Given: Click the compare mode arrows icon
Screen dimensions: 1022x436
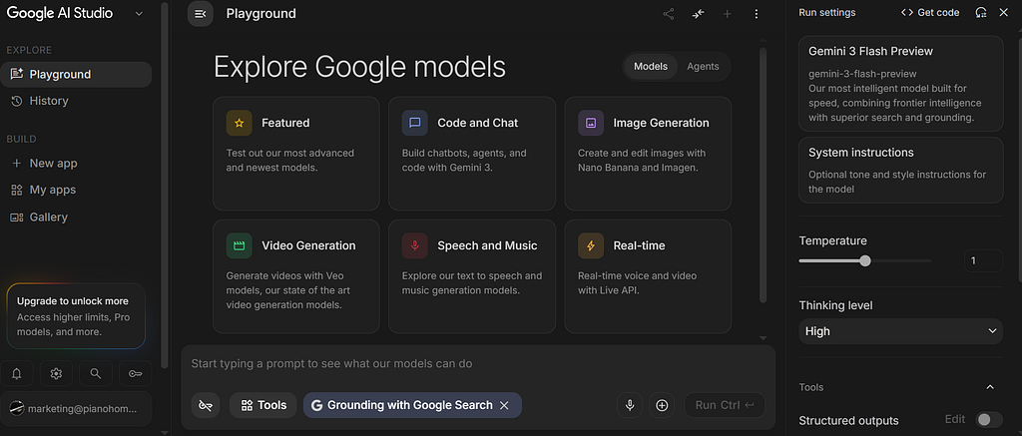Looking at the screenshot, I should tap(698, 14).
